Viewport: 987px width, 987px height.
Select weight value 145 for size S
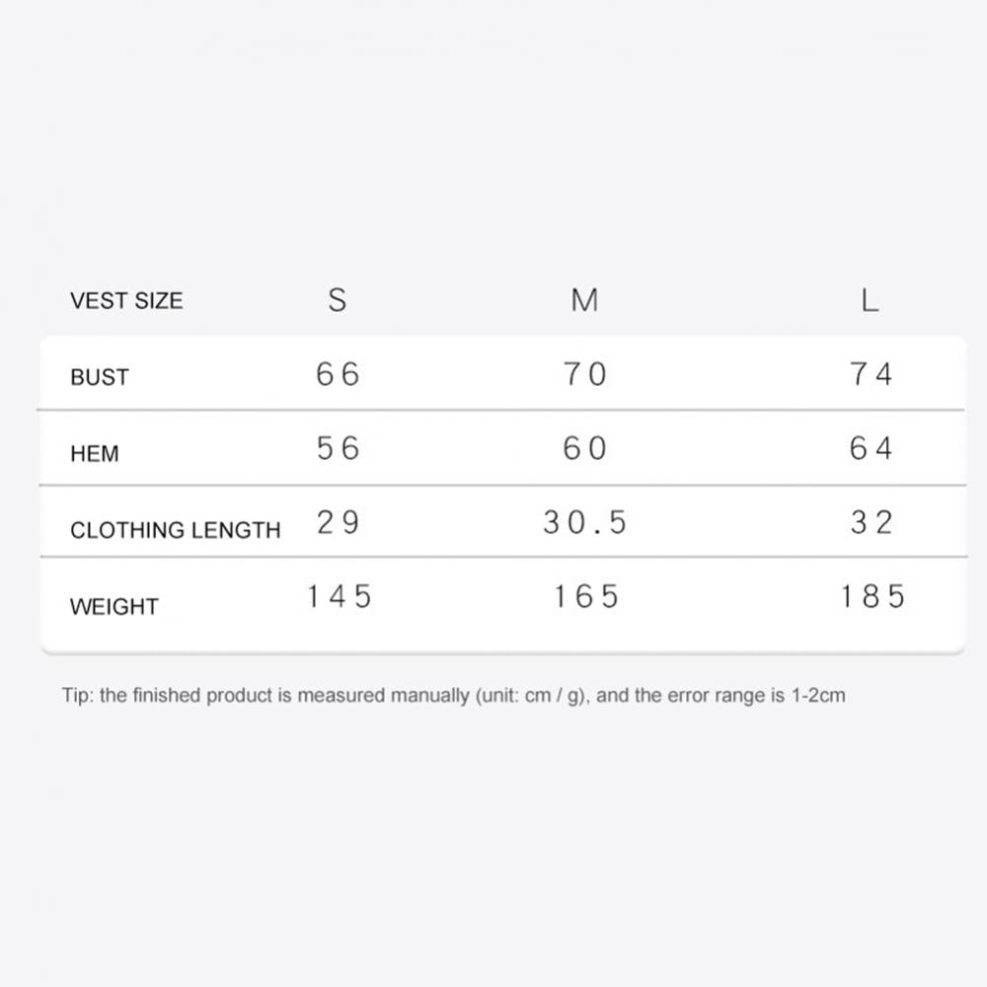tap(339, 597)
